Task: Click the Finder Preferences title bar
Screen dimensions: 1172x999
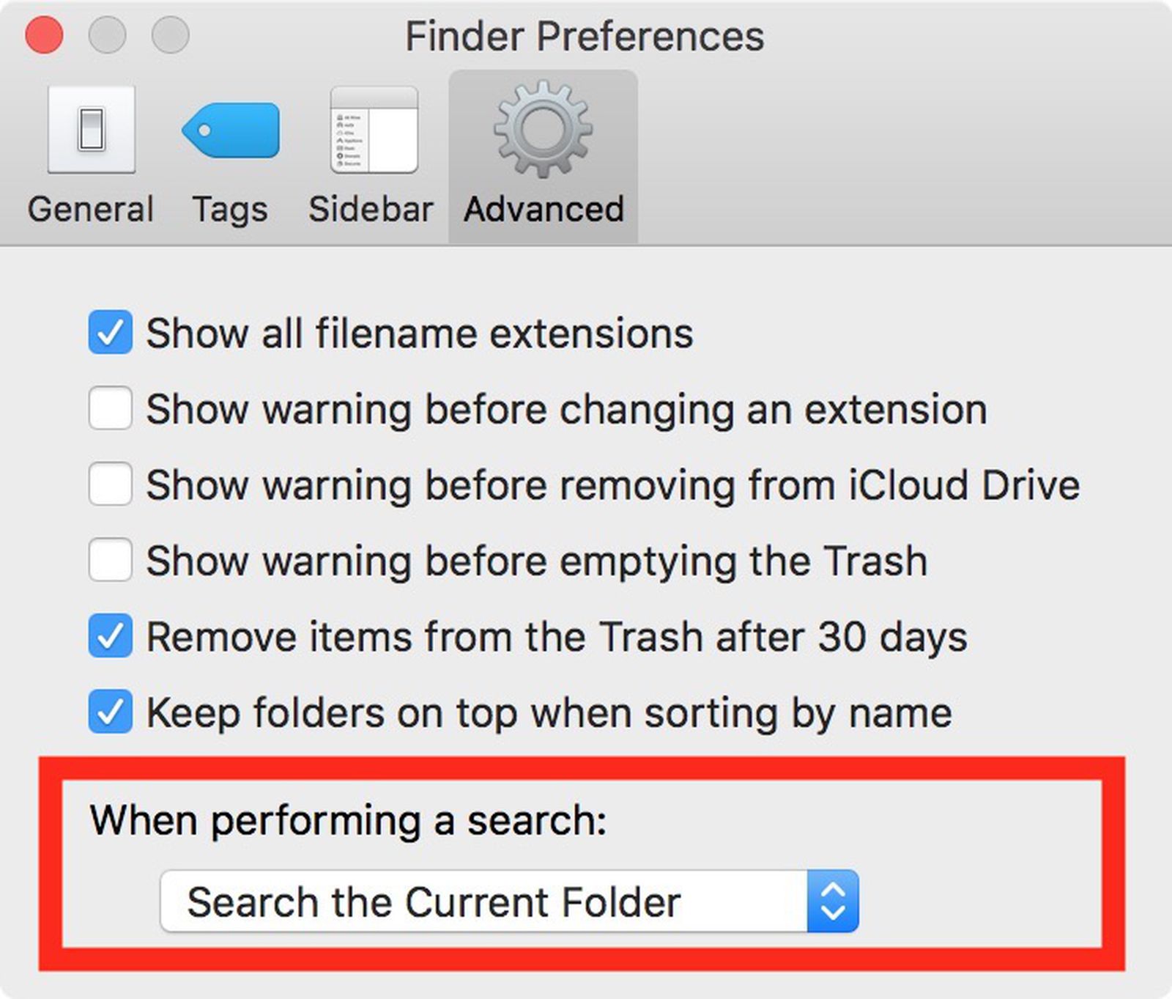Action: 586,34
